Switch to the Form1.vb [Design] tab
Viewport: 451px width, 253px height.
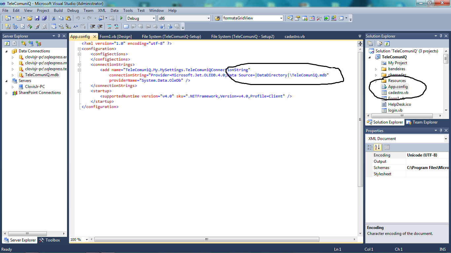click(116, 36)
